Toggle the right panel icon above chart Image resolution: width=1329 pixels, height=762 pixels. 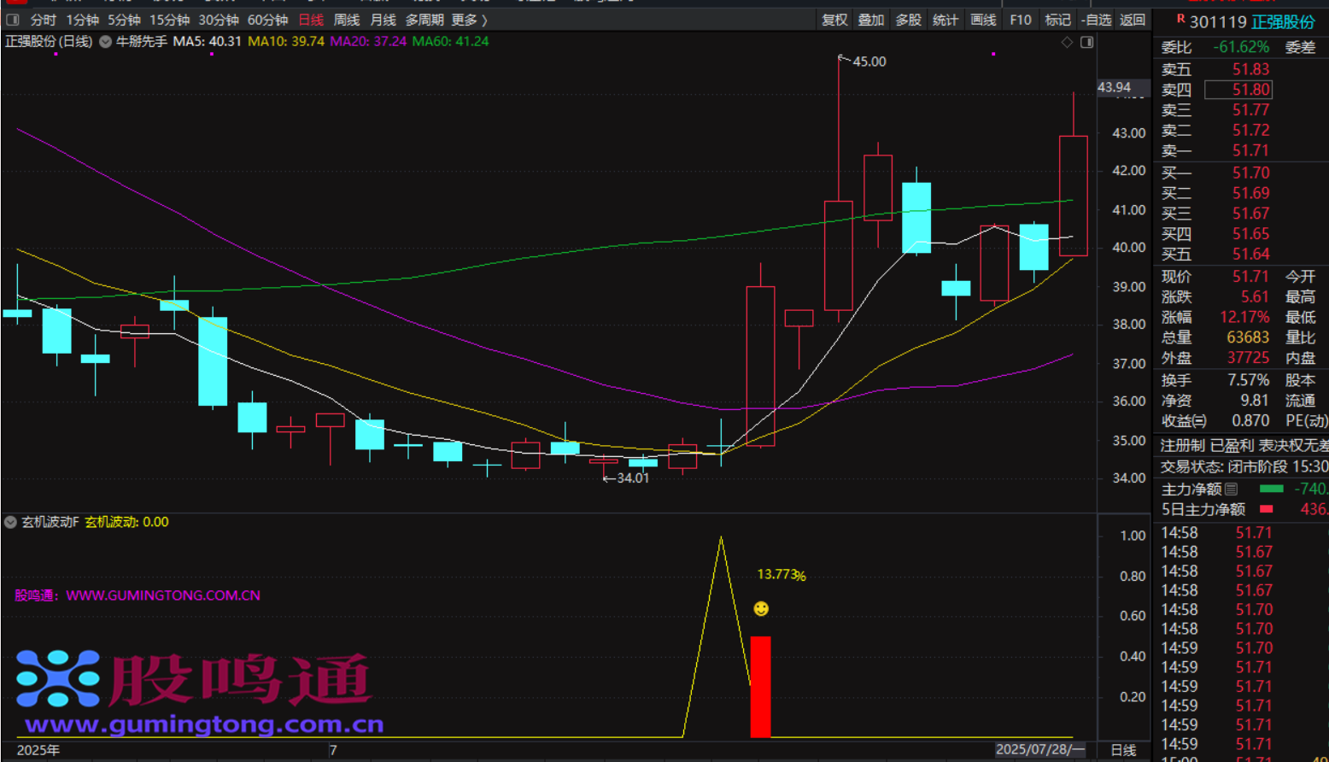coord(1086,42)
